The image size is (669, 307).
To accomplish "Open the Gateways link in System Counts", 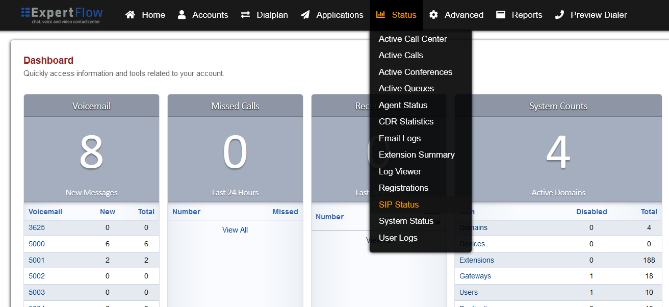I will pos(475,276).
